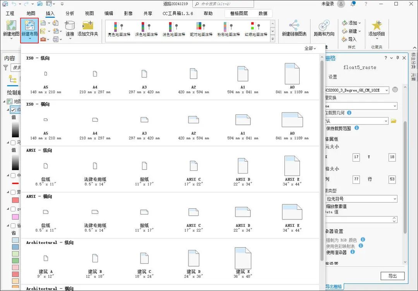Click the 导出 (Export) button
The width and height of the screenshot is (418, 291).
coord(392,276)
